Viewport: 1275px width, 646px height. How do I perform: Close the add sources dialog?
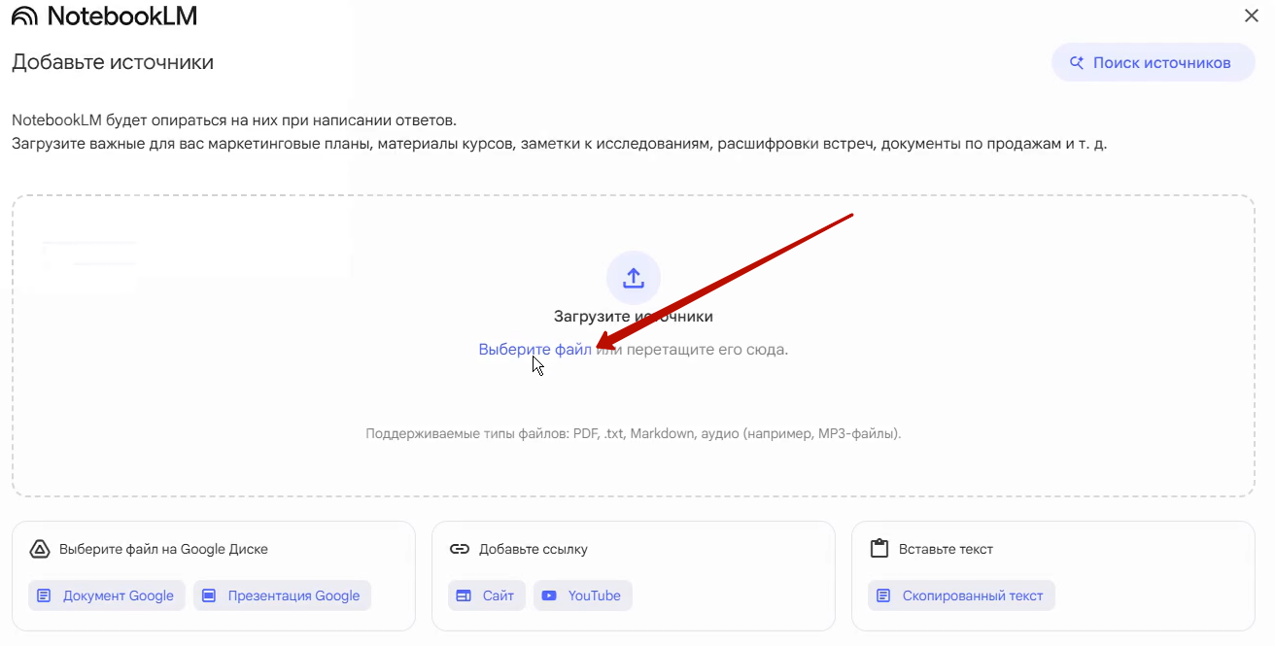(x=1252, y=15)
